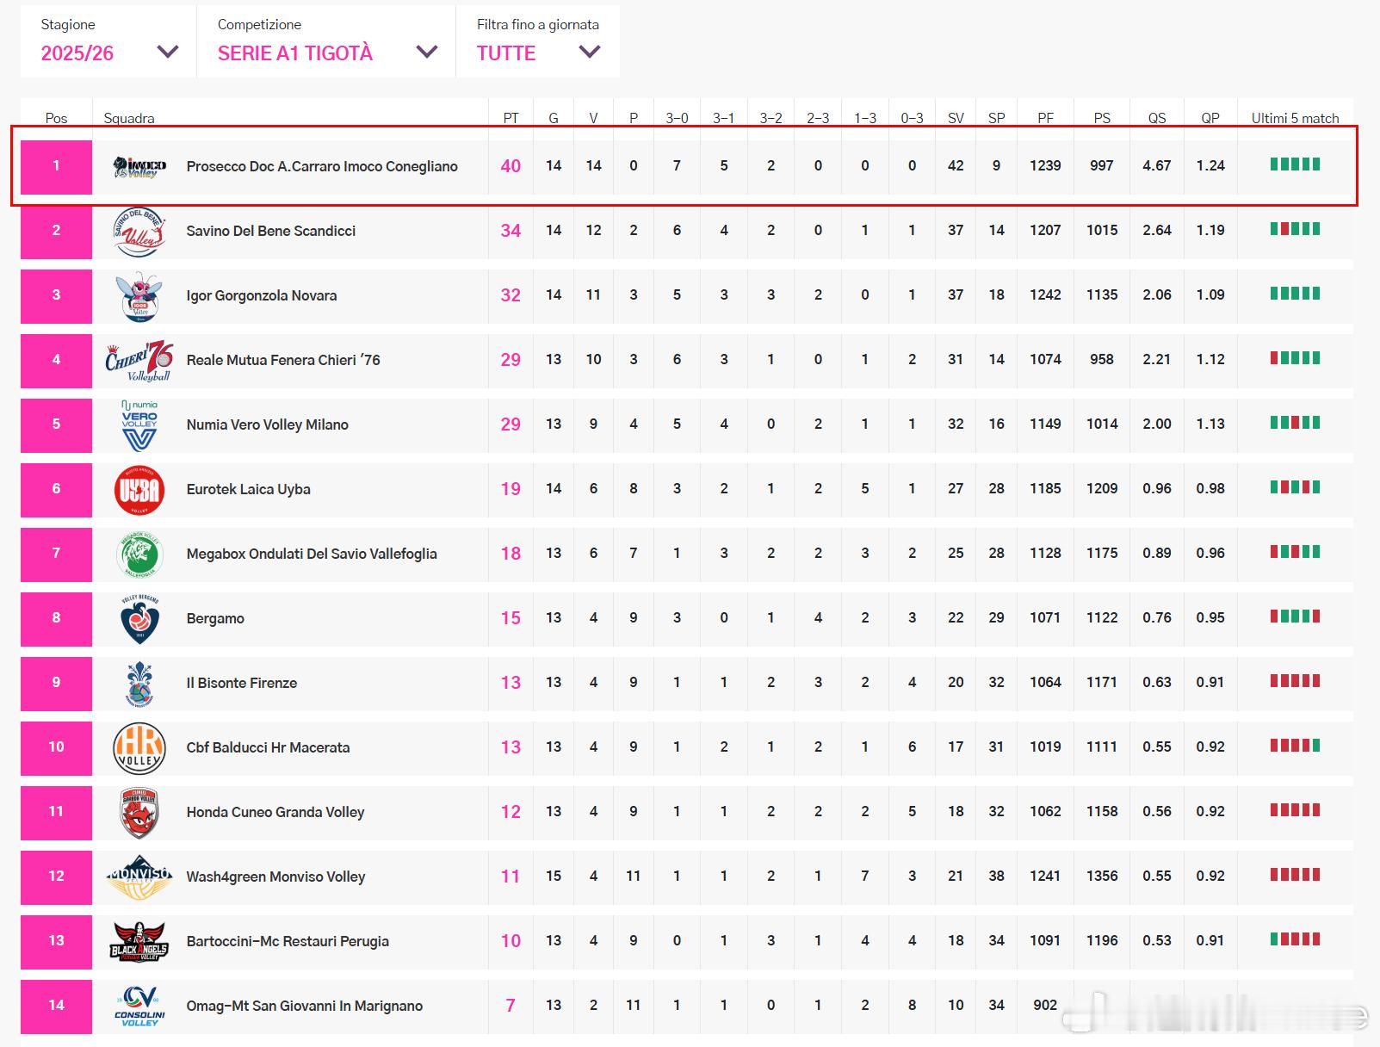
Task: Click the HR Volley Macerata logo
Action: click(139, 747)
